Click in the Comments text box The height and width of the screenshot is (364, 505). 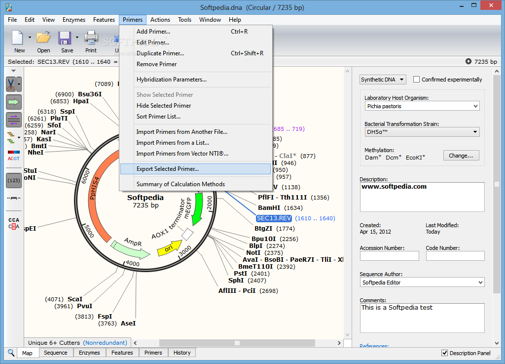click(422, 318)
